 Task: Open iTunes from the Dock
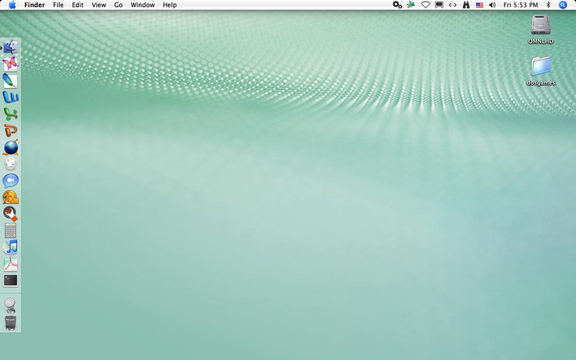11,246
